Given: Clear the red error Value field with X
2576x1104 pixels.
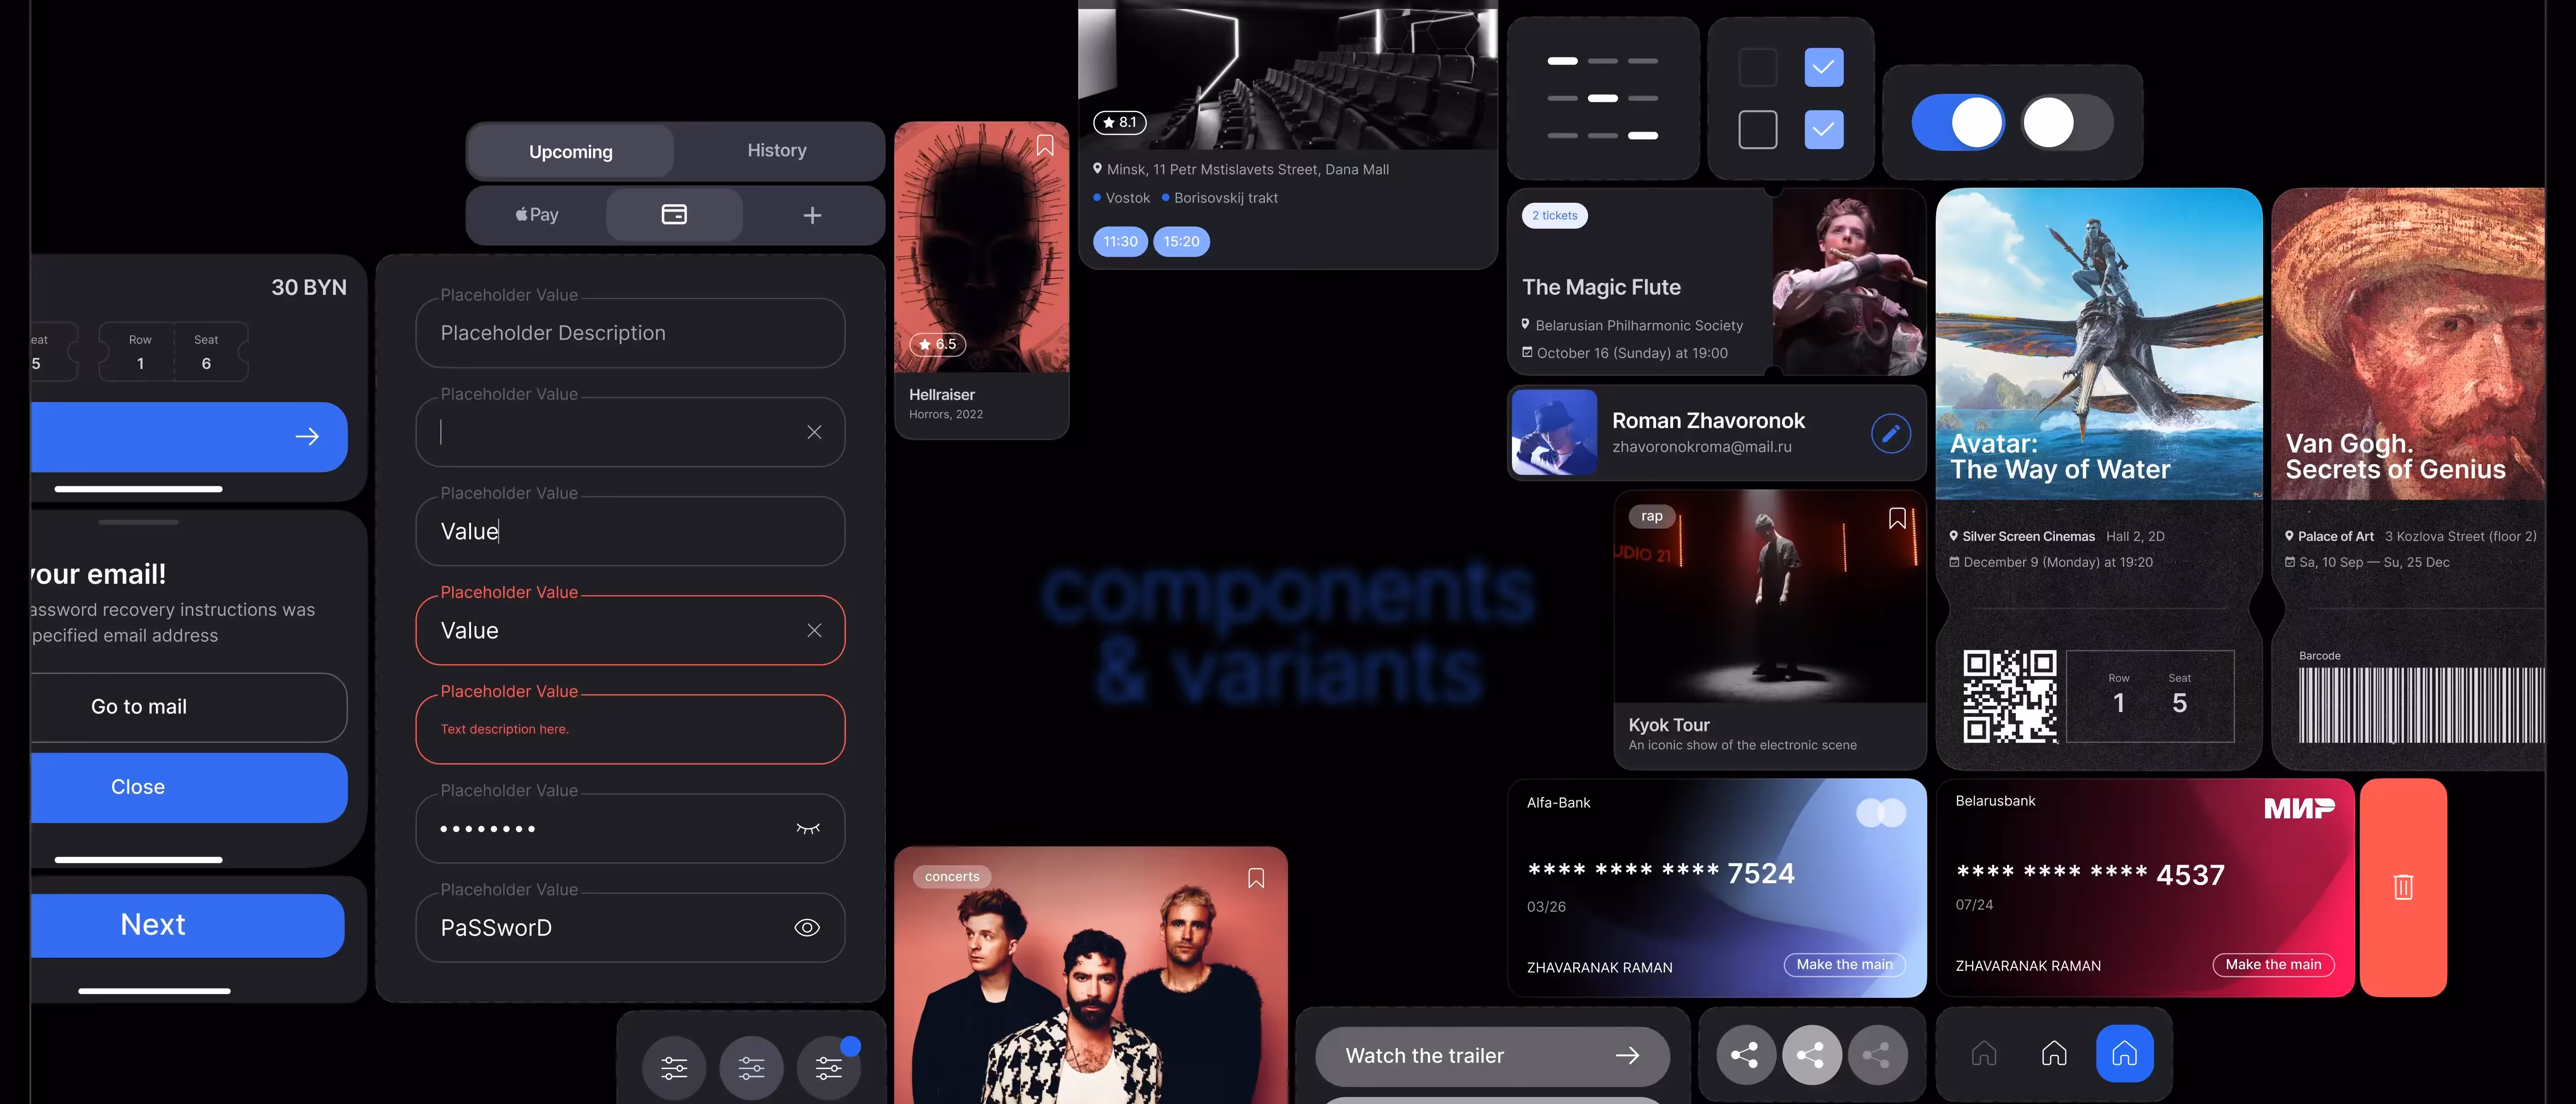Looking at the screenshot, I should tap(814, 630).
